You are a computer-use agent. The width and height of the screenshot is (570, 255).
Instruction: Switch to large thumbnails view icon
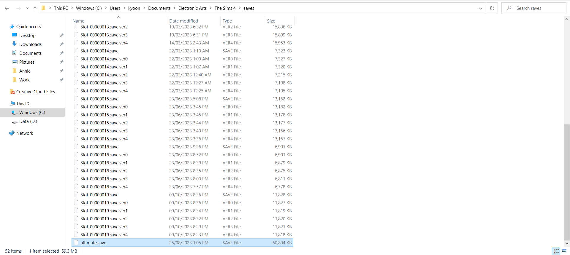pos(564,251)
